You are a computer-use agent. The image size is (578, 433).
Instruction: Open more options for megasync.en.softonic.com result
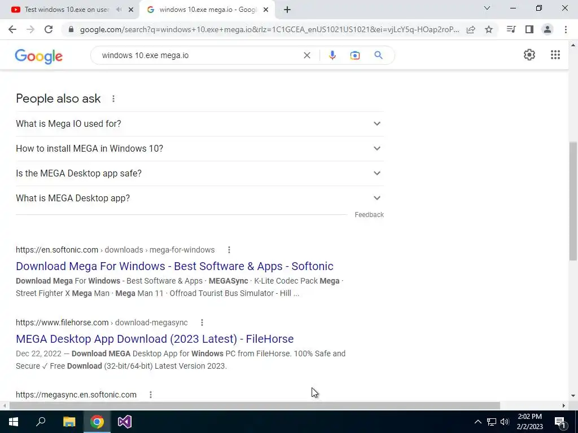pos(151,395)
